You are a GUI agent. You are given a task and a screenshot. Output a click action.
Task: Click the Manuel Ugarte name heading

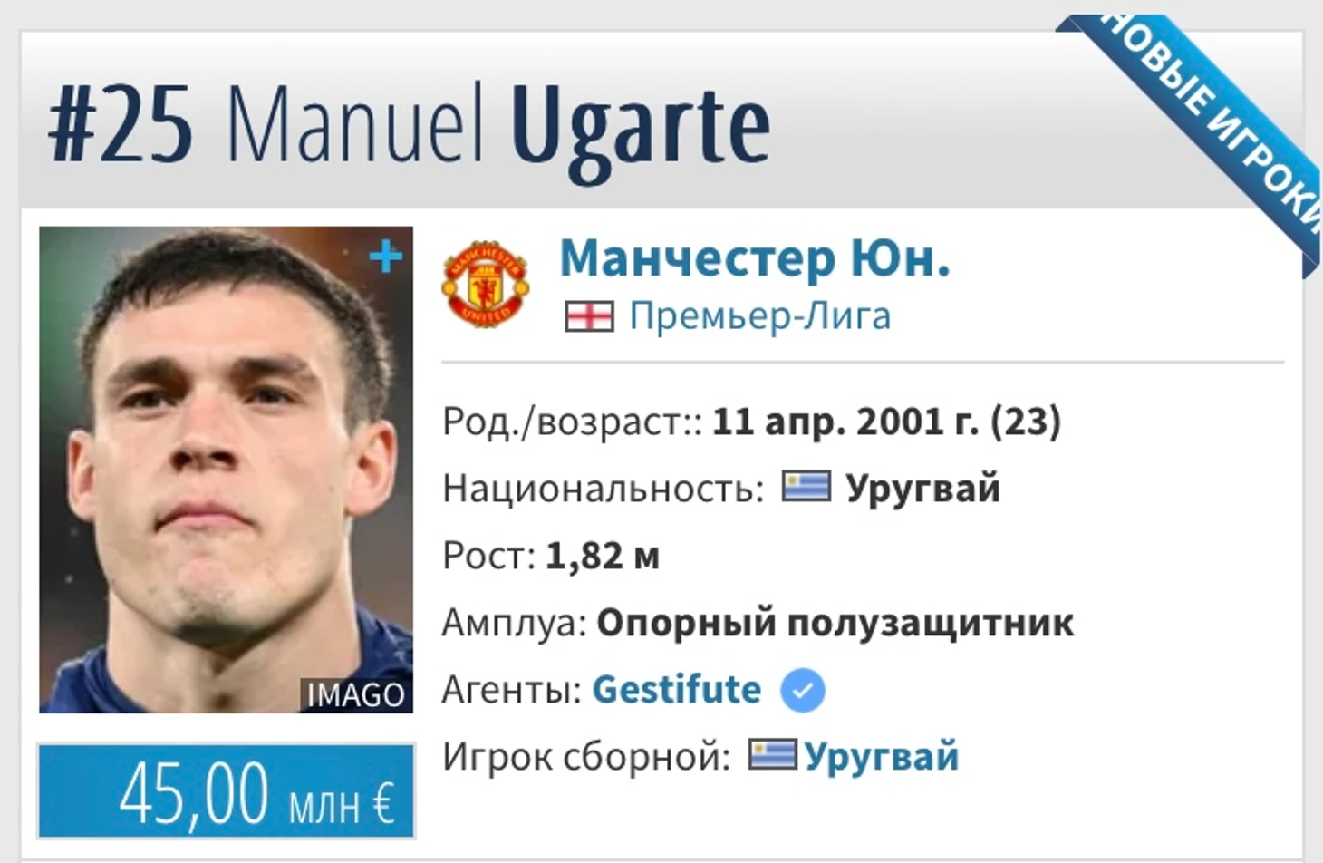pos(498,124)
